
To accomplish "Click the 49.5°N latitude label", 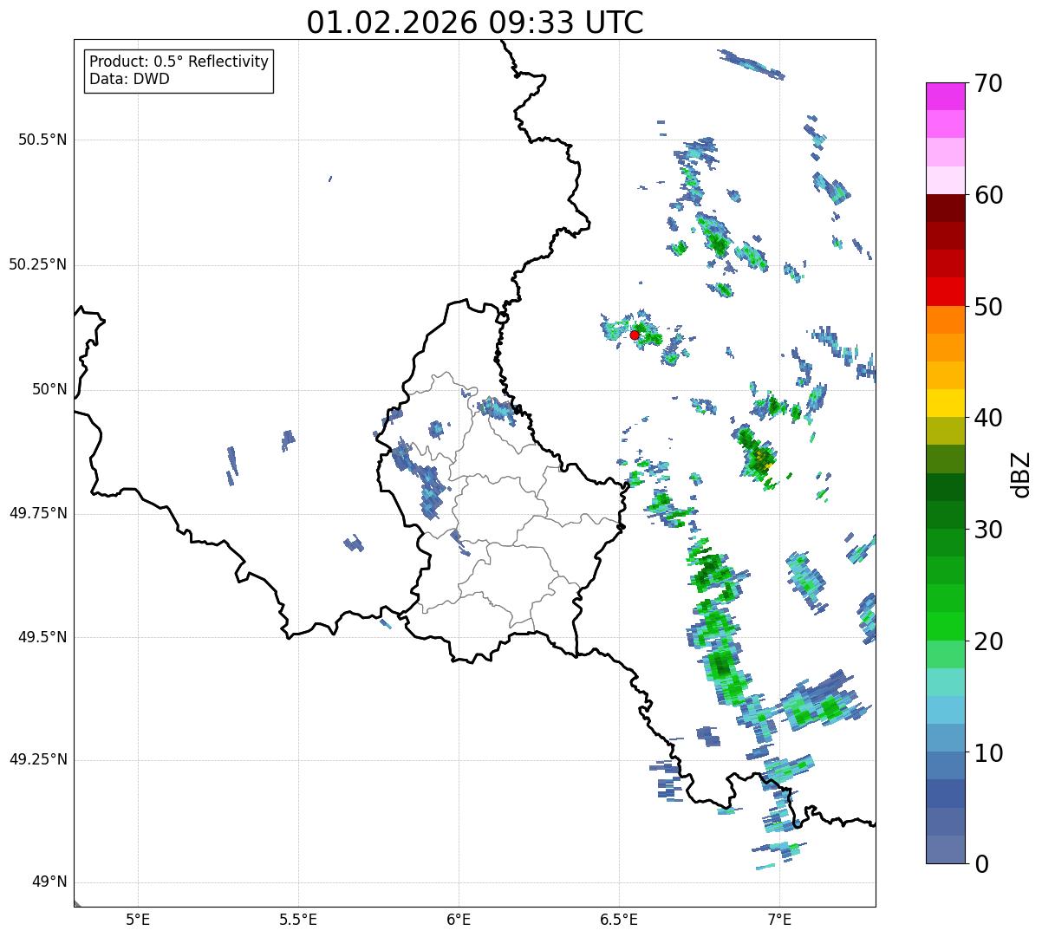I will (42, 637).
